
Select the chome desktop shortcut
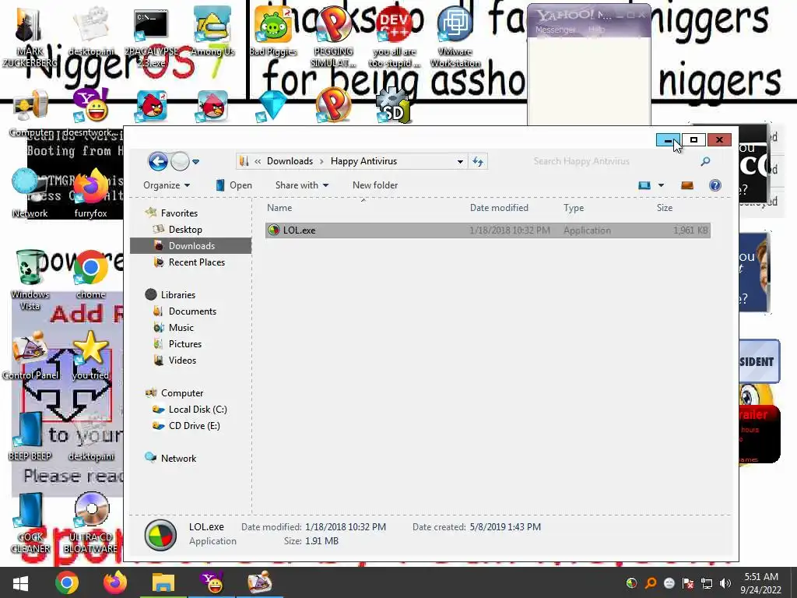(91, 273)
